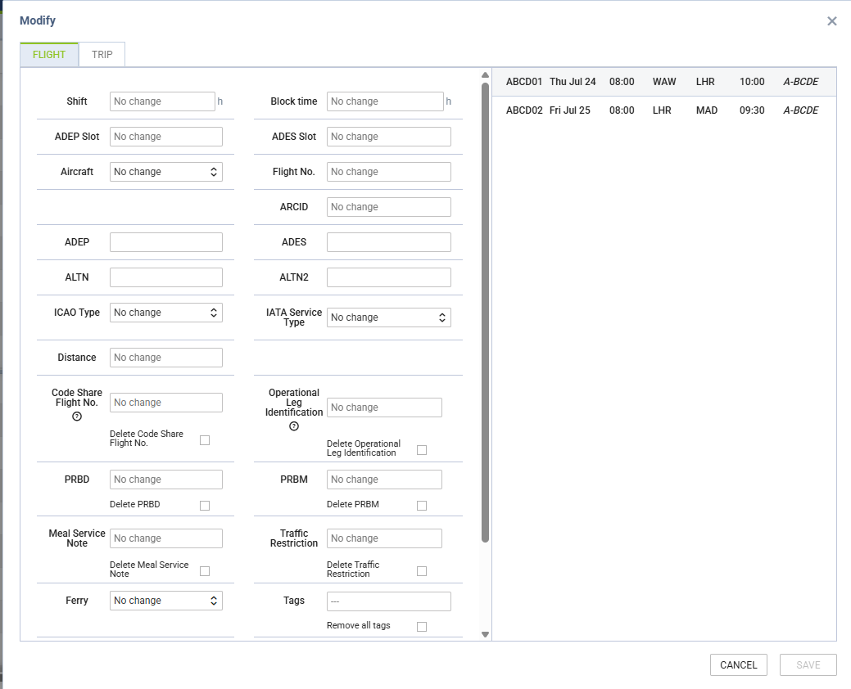
Task: Click arrival time 09:30
Action: (752, 110)
